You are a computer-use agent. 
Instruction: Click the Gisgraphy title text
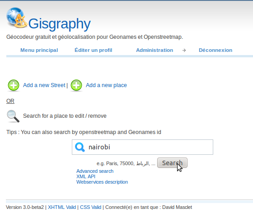(x=59, y=24)
